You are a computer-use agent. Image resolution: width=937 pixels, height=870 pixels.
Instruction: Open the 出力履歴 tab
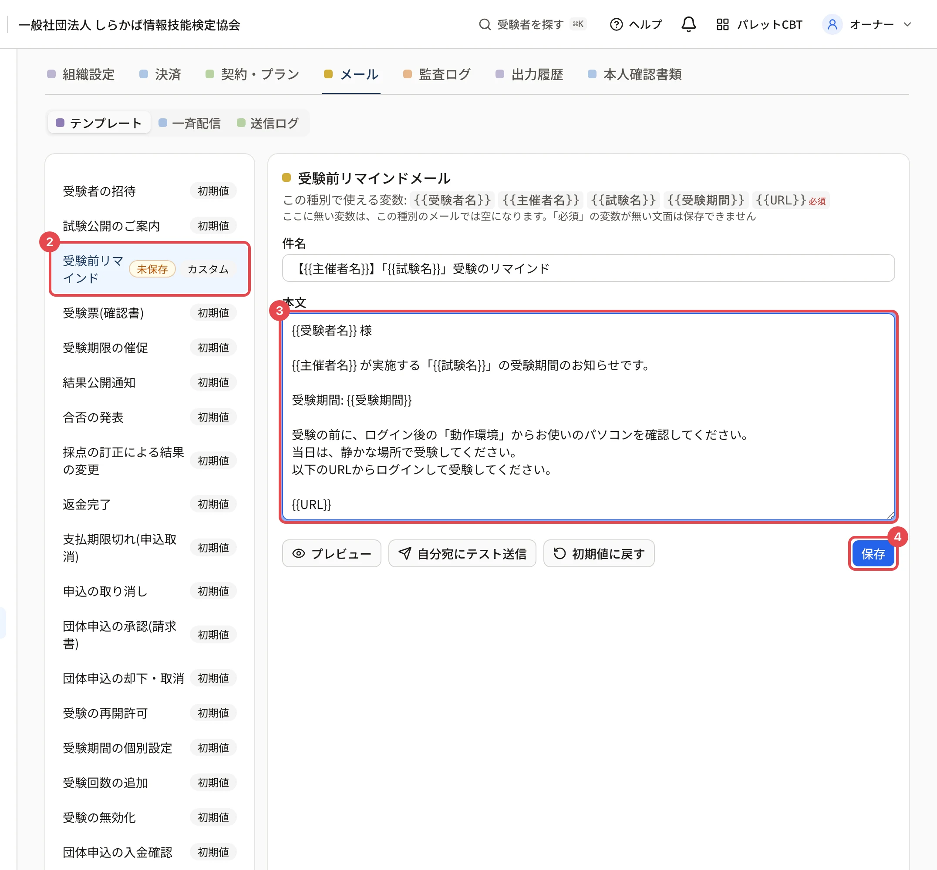tap(529, 74)
